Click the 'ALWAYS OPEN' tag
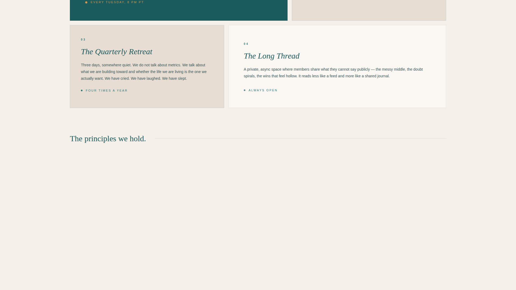This screenshot has width=516, height=290. coord(263,90)
